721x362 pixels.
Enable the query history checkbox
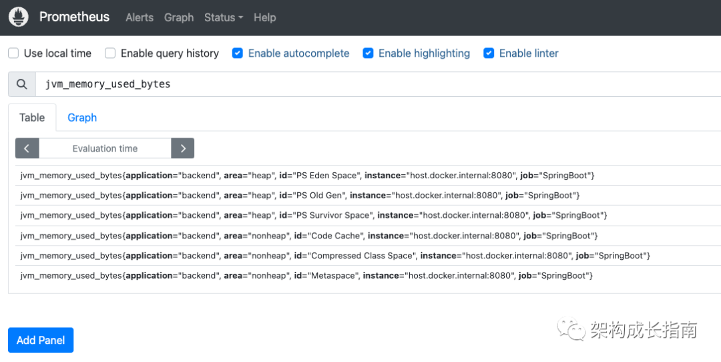coord(110,53)
